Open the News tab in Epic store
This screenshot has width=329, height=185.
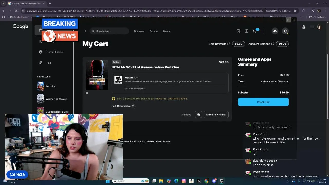[167, 31]
